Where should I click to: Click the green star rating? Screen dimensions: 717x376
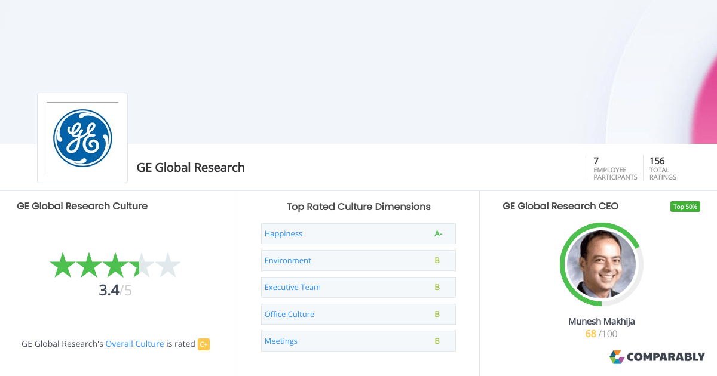click(x=115, y=265)
